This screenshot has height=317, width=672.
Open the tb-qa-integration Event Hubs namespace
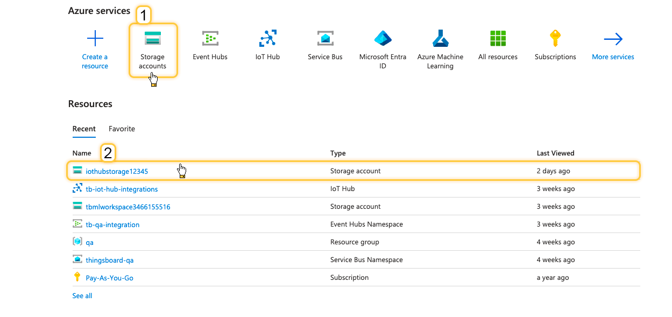click(112, 224)
